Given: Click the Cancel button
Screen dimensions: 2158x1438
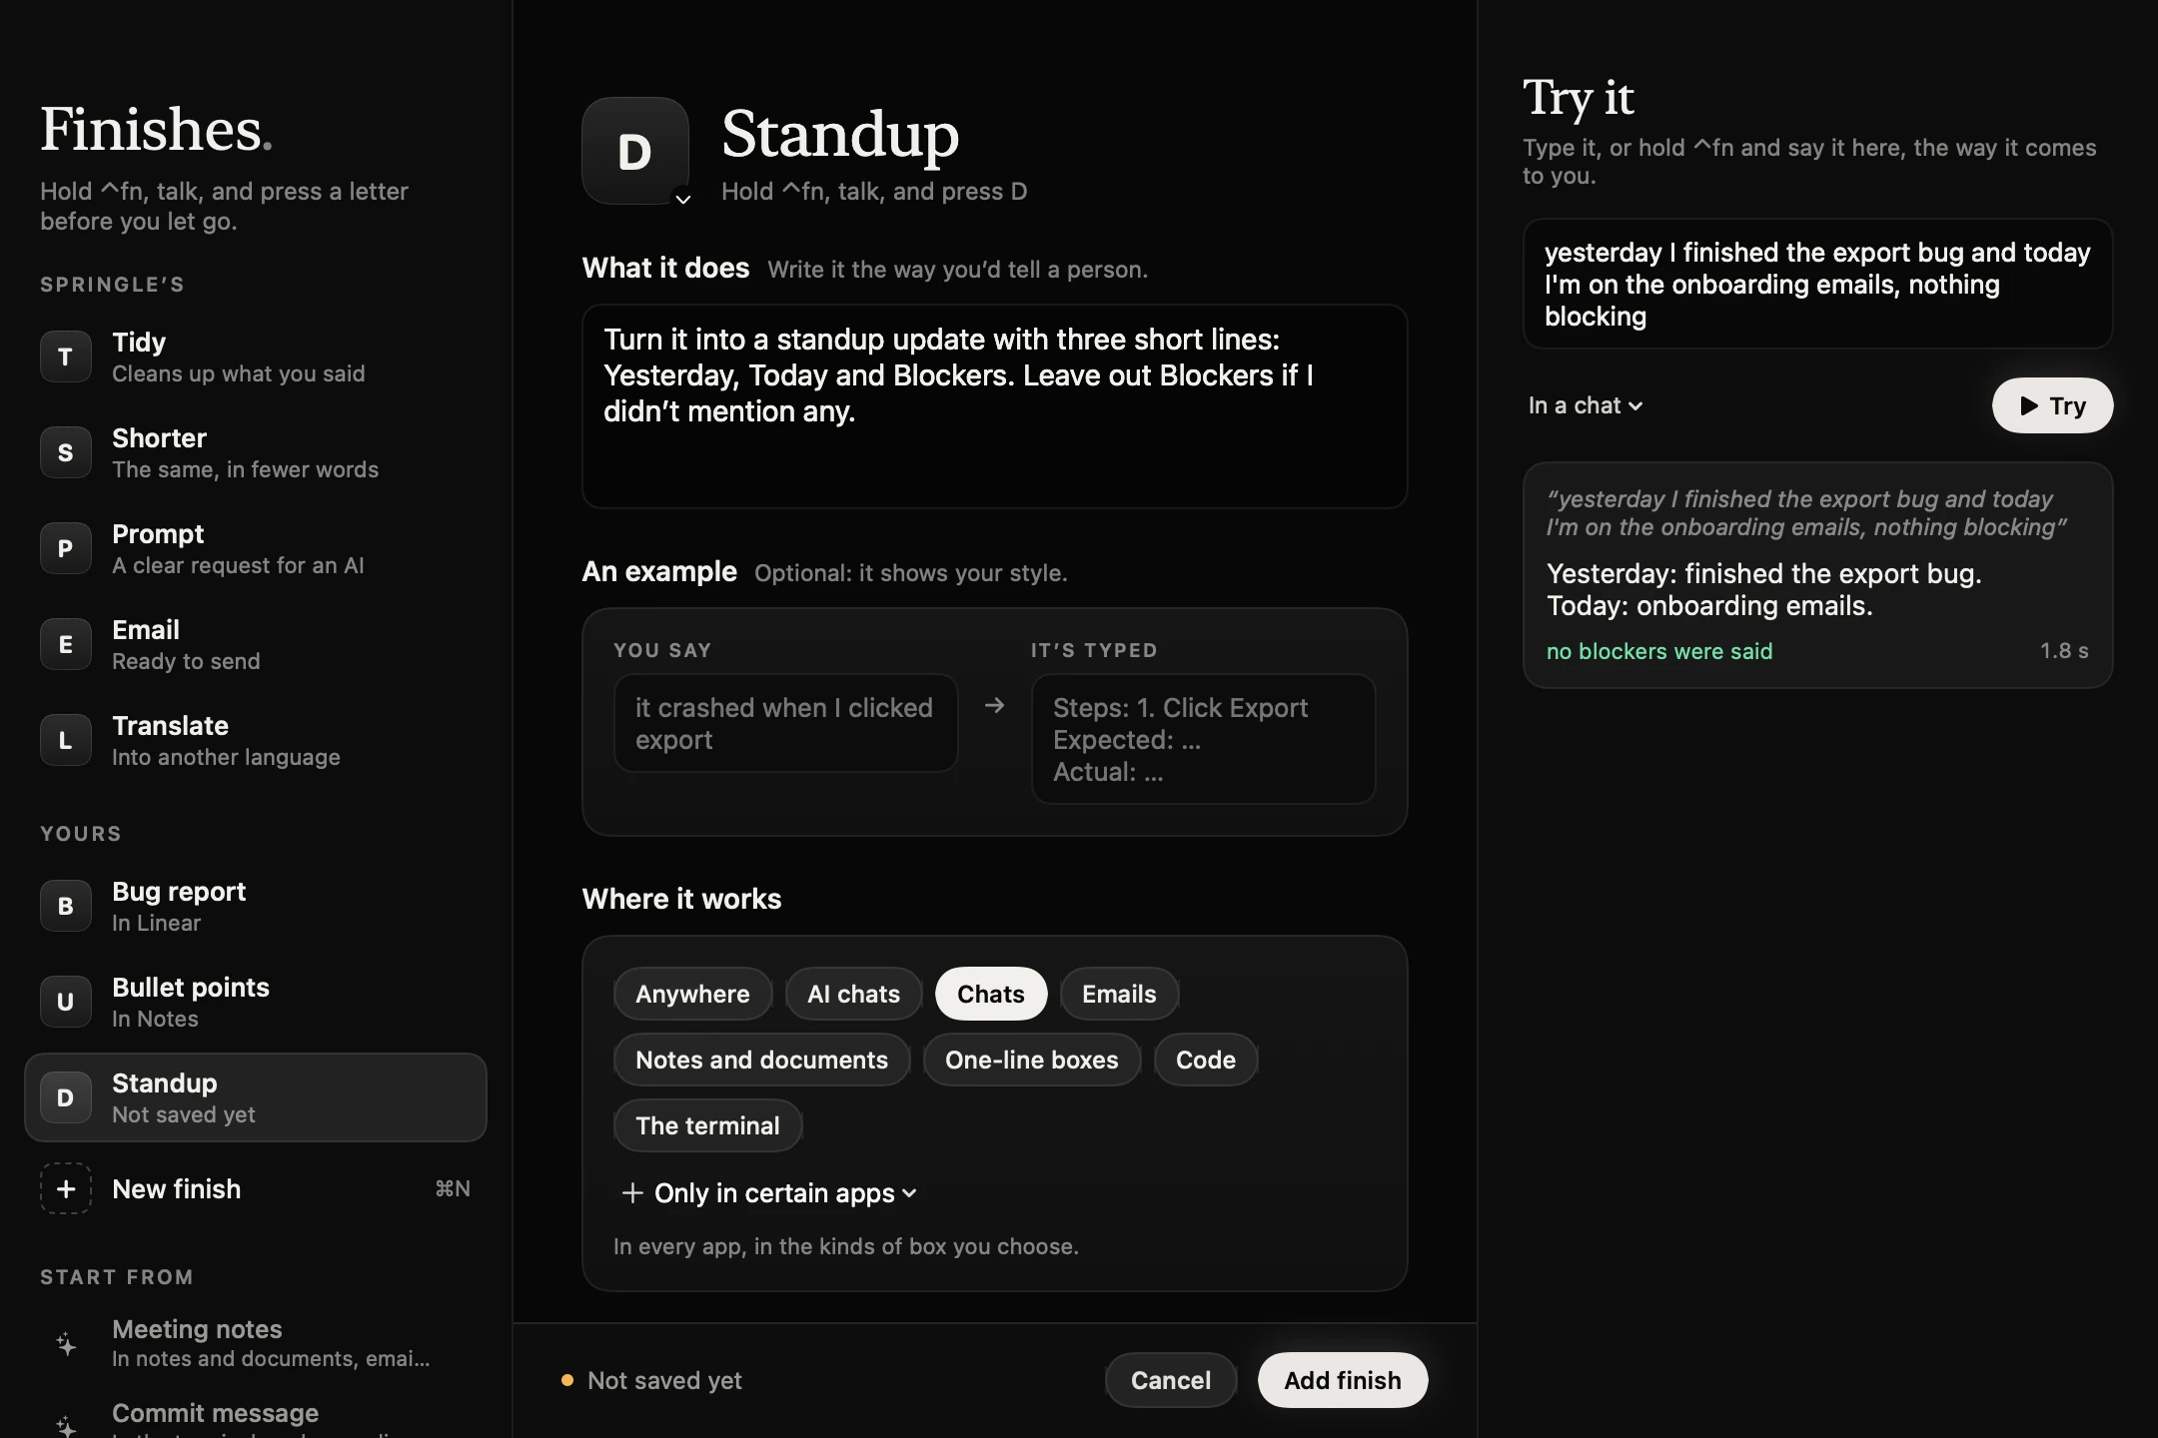Looking at the screenshot, I should coord(1171,1380).
